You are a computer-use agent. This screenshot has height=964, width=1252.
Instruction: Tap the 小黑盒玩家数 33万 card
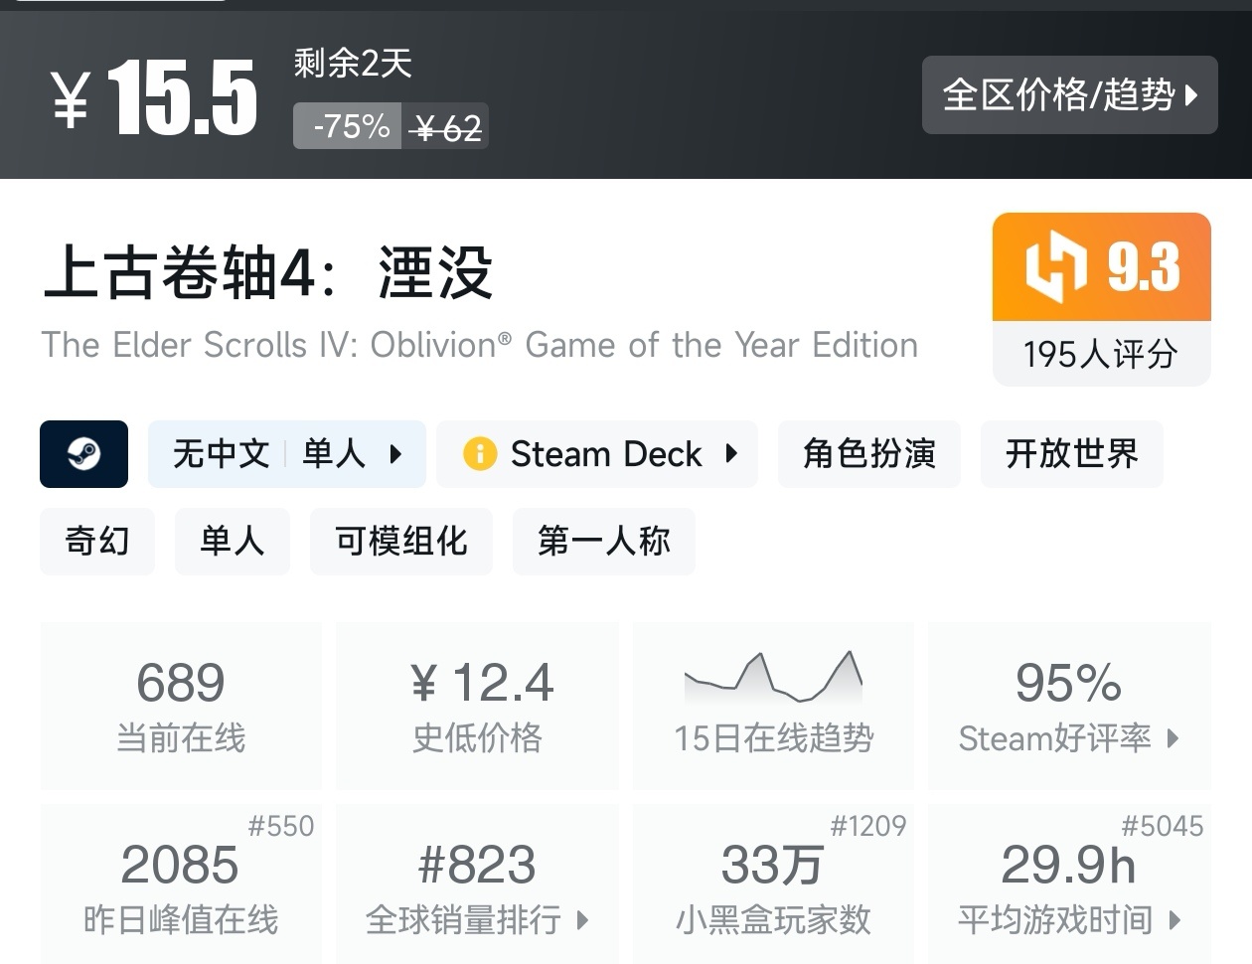tap(773, 884)
